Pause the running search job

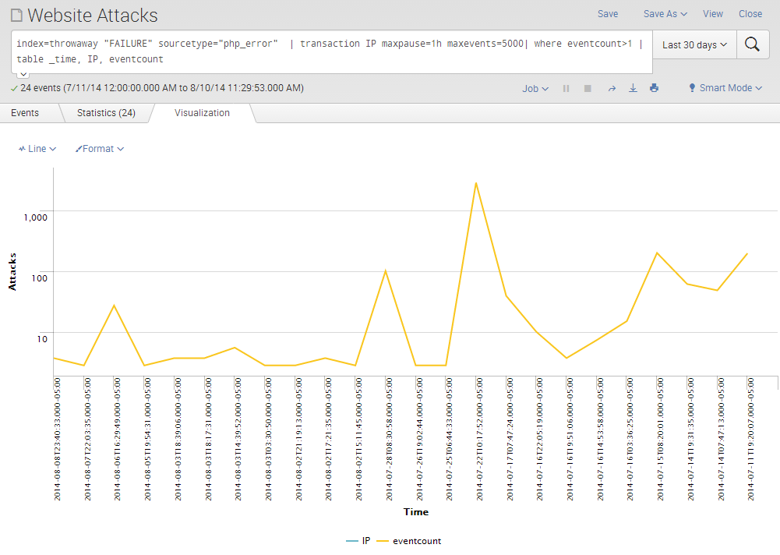click(566, 89)
